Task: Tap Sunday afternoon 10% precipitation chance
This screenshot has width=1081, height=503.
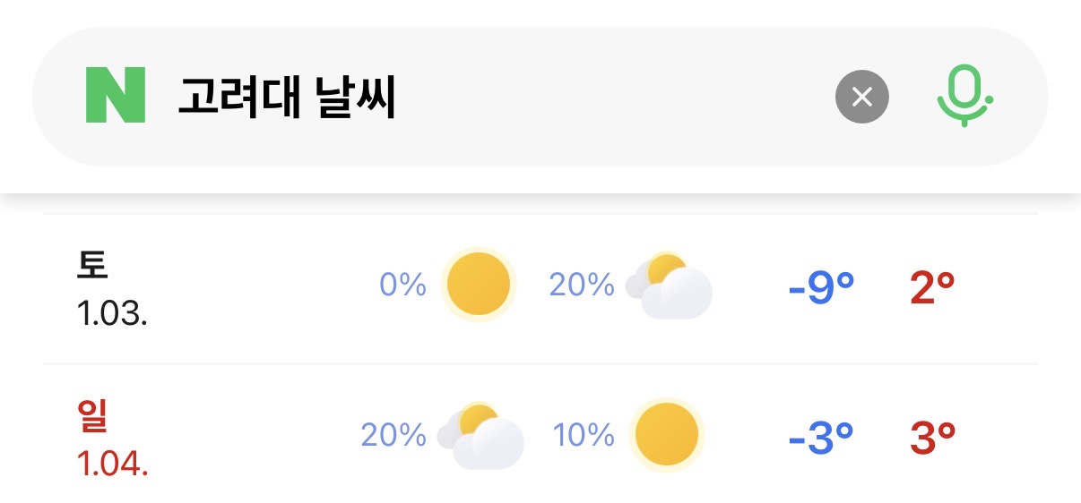Action: tap(584, 436)
